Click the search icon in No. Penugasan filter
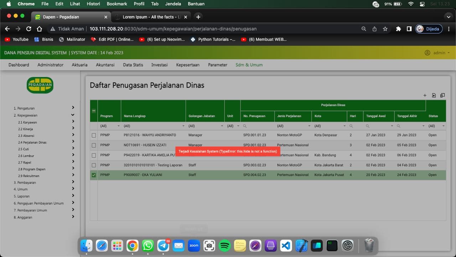 [x=245, y=126]
